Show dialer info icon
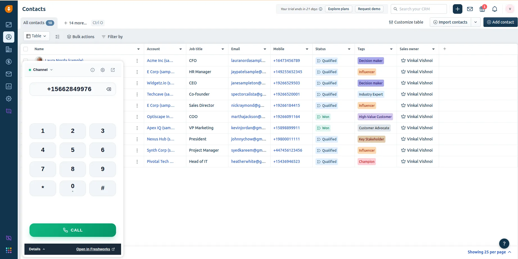 click(92, 70)
